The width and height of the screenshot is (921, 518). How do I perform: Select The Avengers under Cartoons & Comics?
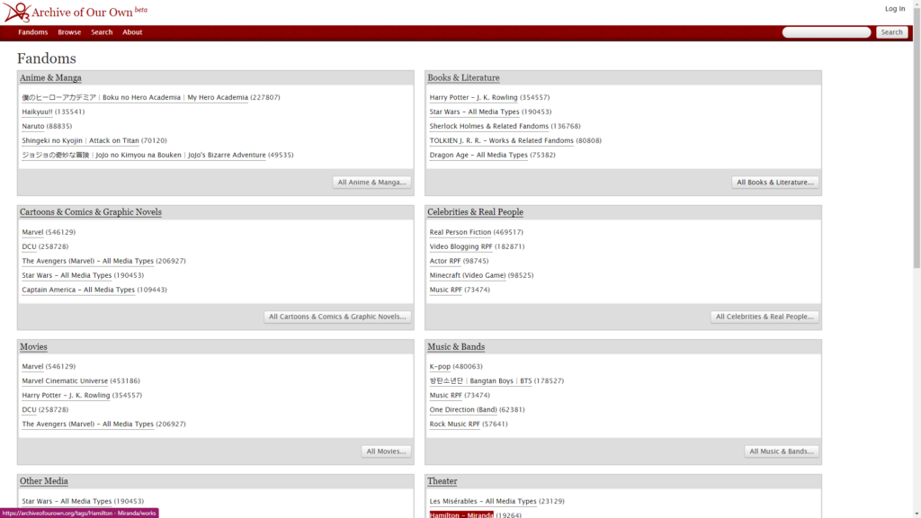(x=87, y=261)
